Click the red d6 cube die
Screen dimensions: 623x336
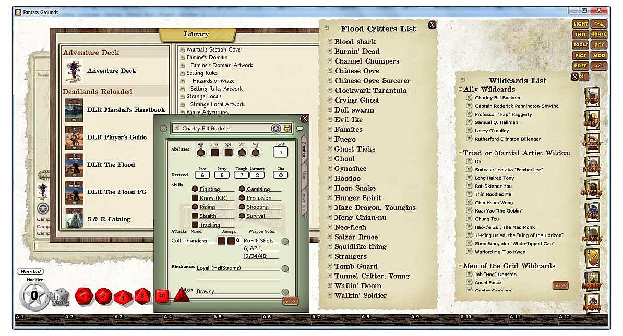tap(162, 296)
